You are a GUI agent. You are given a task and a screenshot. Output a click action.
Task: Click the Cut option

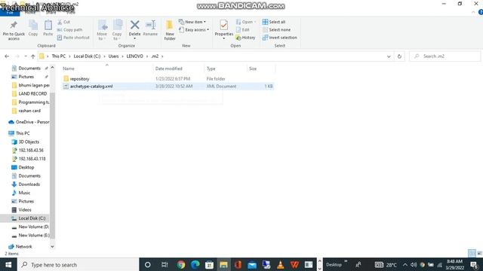(63, 22)
